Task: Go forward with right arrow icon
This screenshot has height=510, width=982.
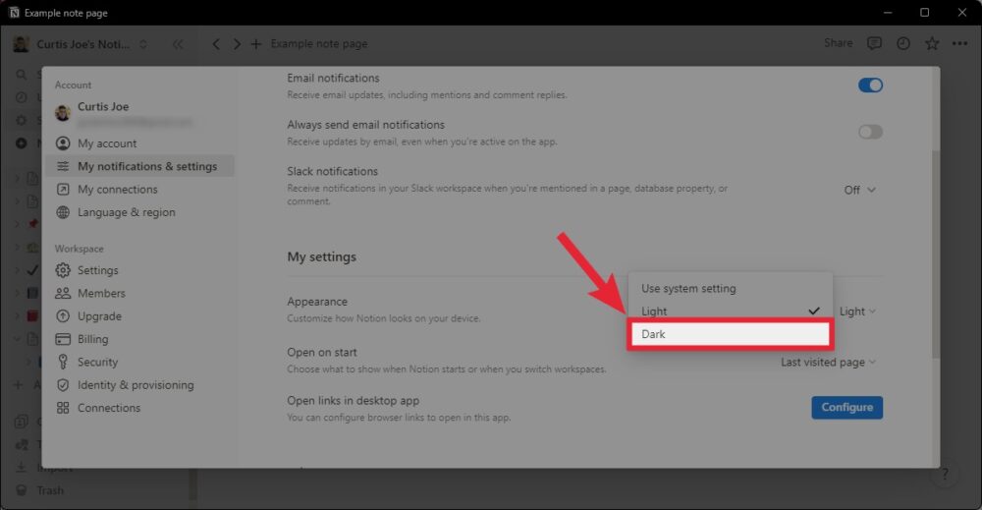Action: point(237,44)
